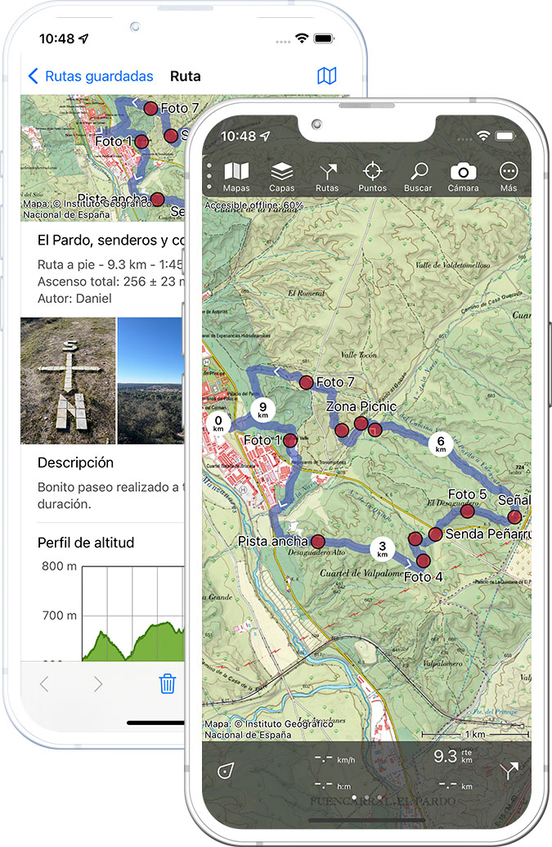The image size is (552, 847).
Task: Open map view icon in Ruta header
Action: (x=326, y=76)
